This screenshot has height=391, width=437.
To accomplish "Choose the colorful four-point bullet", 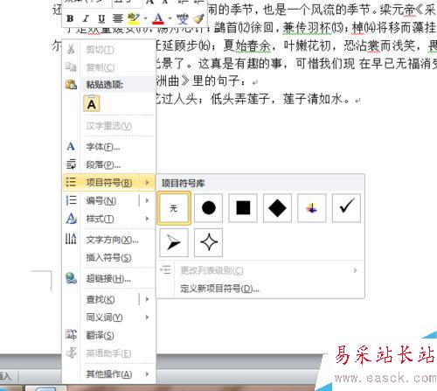I will click(312, 208).
